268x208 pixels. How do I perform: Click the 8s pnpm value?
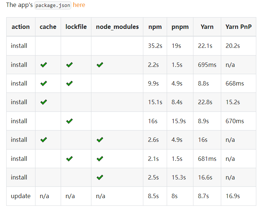[x=174, y=196]
